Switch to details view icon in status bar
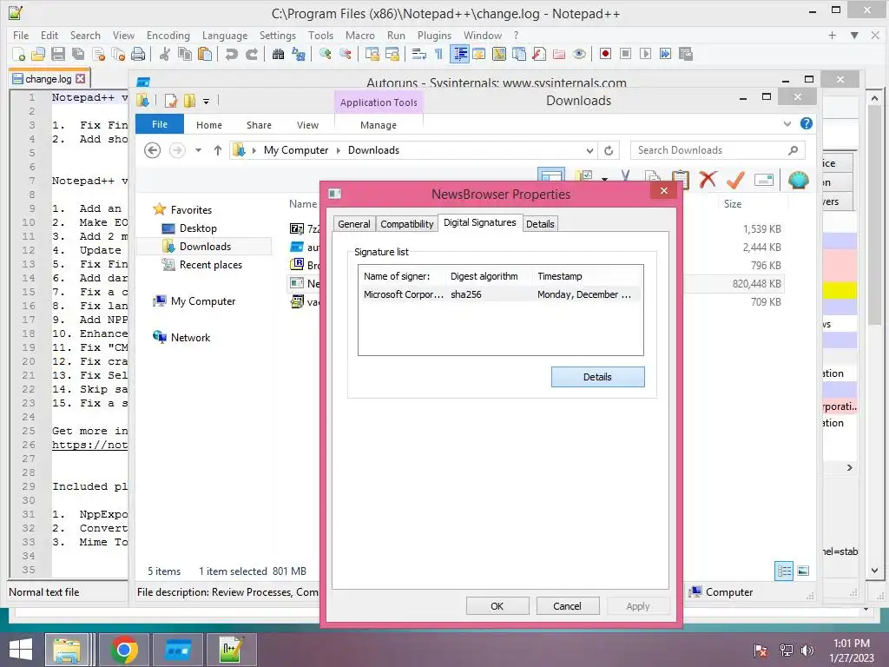Image resolution: width=889 pixels, height=667 pixels. coord(784,571)
